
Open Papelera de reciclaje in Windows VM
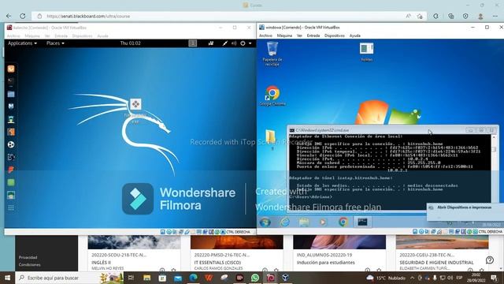272,54
